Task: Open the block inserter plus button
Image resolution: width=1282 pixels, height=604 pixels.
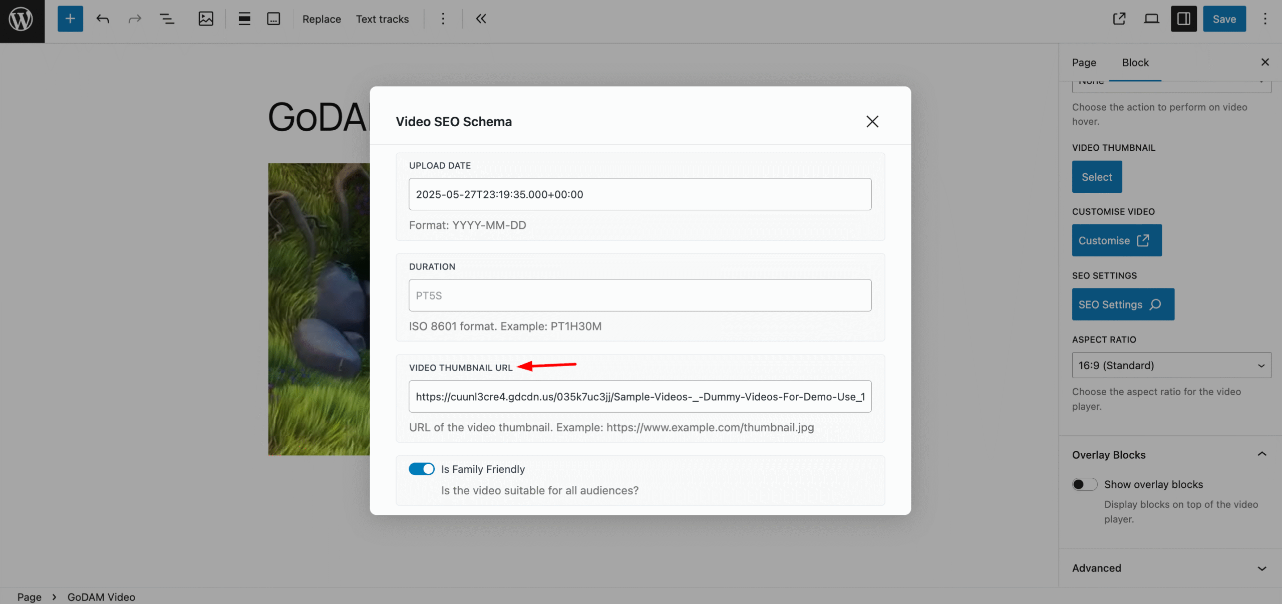Action: click(70, 19)
